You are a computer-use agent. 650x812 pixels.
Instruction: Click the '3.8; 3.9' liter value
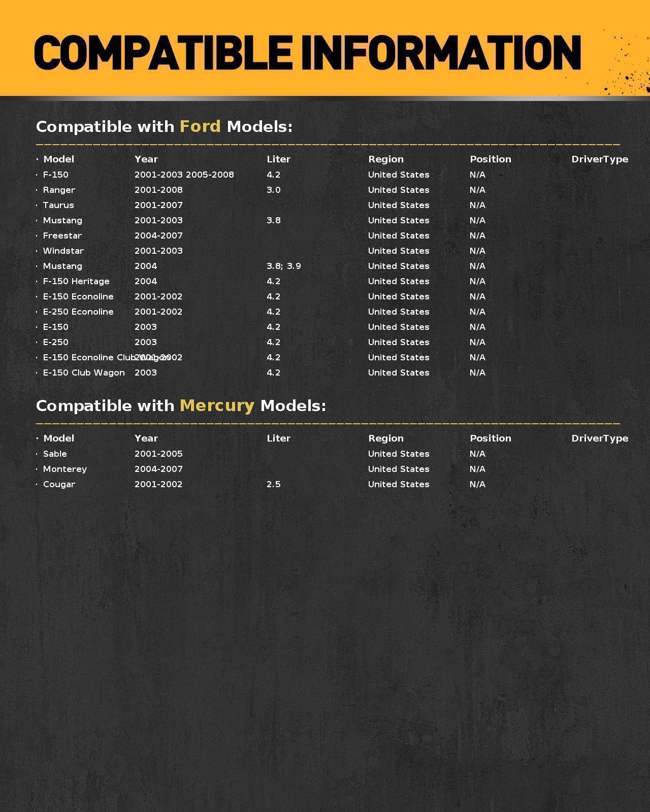pos(284,266)
